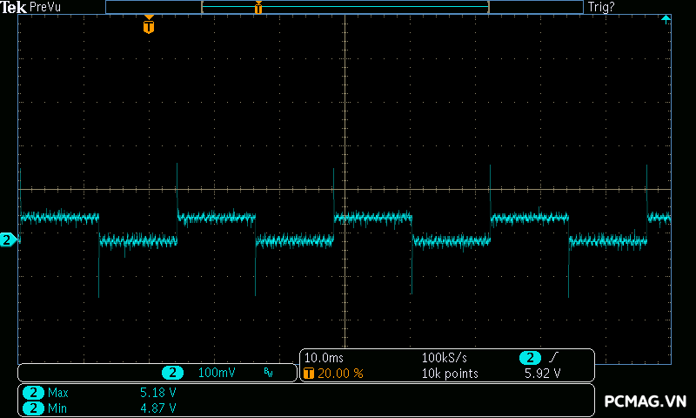This screenshot has height=418, width=696.
Task: Select the PreVu acquisition status label
Action: pyautogui.click(x=45, y=7)
